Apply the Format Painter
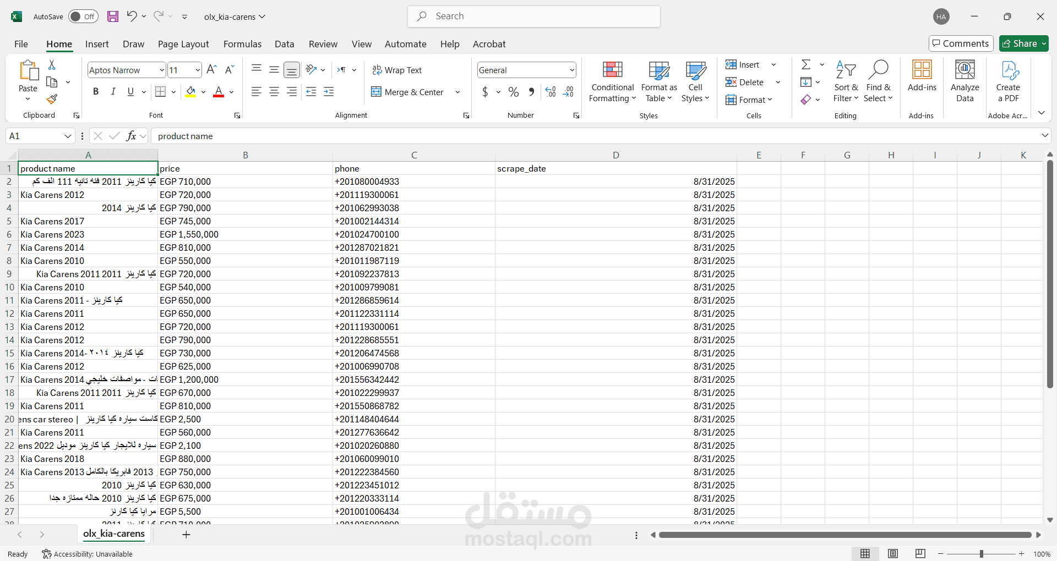Screen dimensions: 1057x561 pos(51,100)
